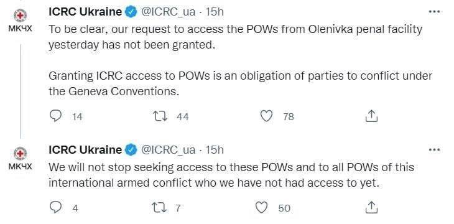
Task: Open the second tweet's 15h timestamp
Action: click(215, 150)
